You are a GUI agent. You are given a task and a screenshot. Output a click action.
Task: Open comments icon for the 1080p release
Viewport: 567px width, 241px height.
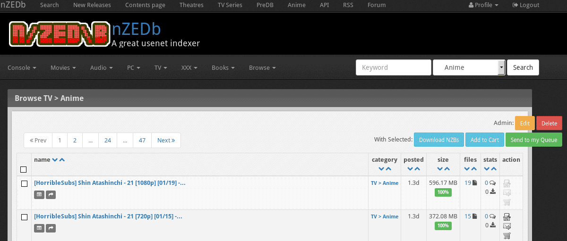pyautogui.click(x=492, y=183)
